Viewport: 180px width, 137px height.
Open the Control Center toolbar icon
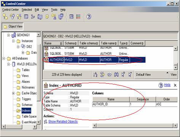click(x=5, y=17)
